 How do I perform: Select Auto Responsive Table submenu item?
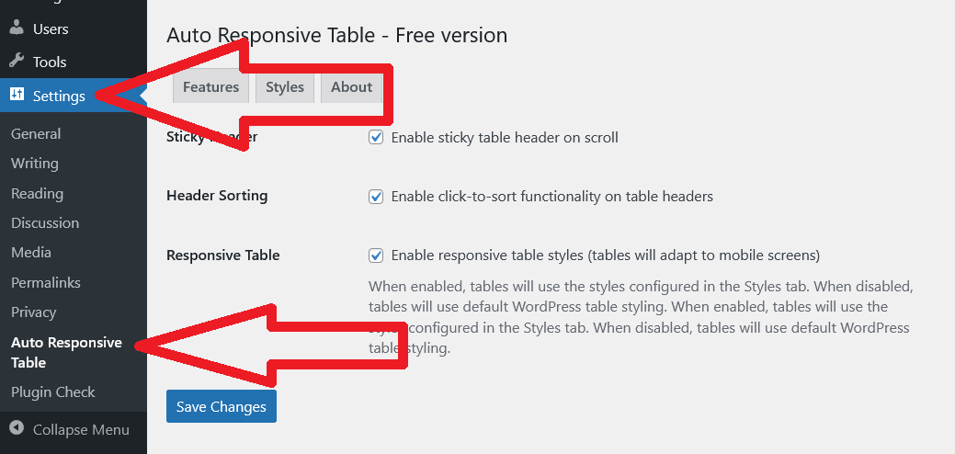coord(66,352)
